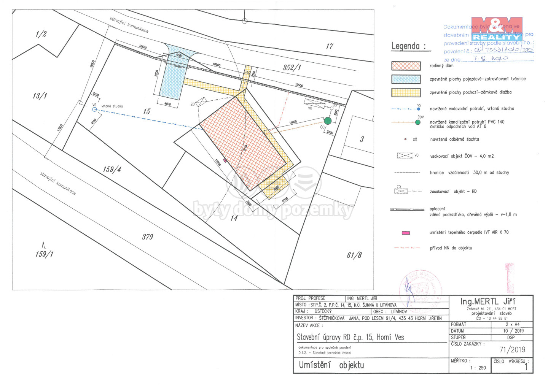This screenshot has height=387, width=548.
Task: Click the round stamp above the title block
Action: click(x=421, y=286)
